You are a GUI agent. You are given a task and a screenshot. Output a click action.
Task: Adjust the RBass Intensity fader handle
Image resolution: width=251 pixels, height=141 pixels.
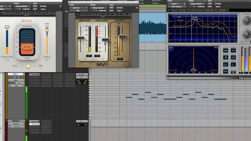(27, 47)
